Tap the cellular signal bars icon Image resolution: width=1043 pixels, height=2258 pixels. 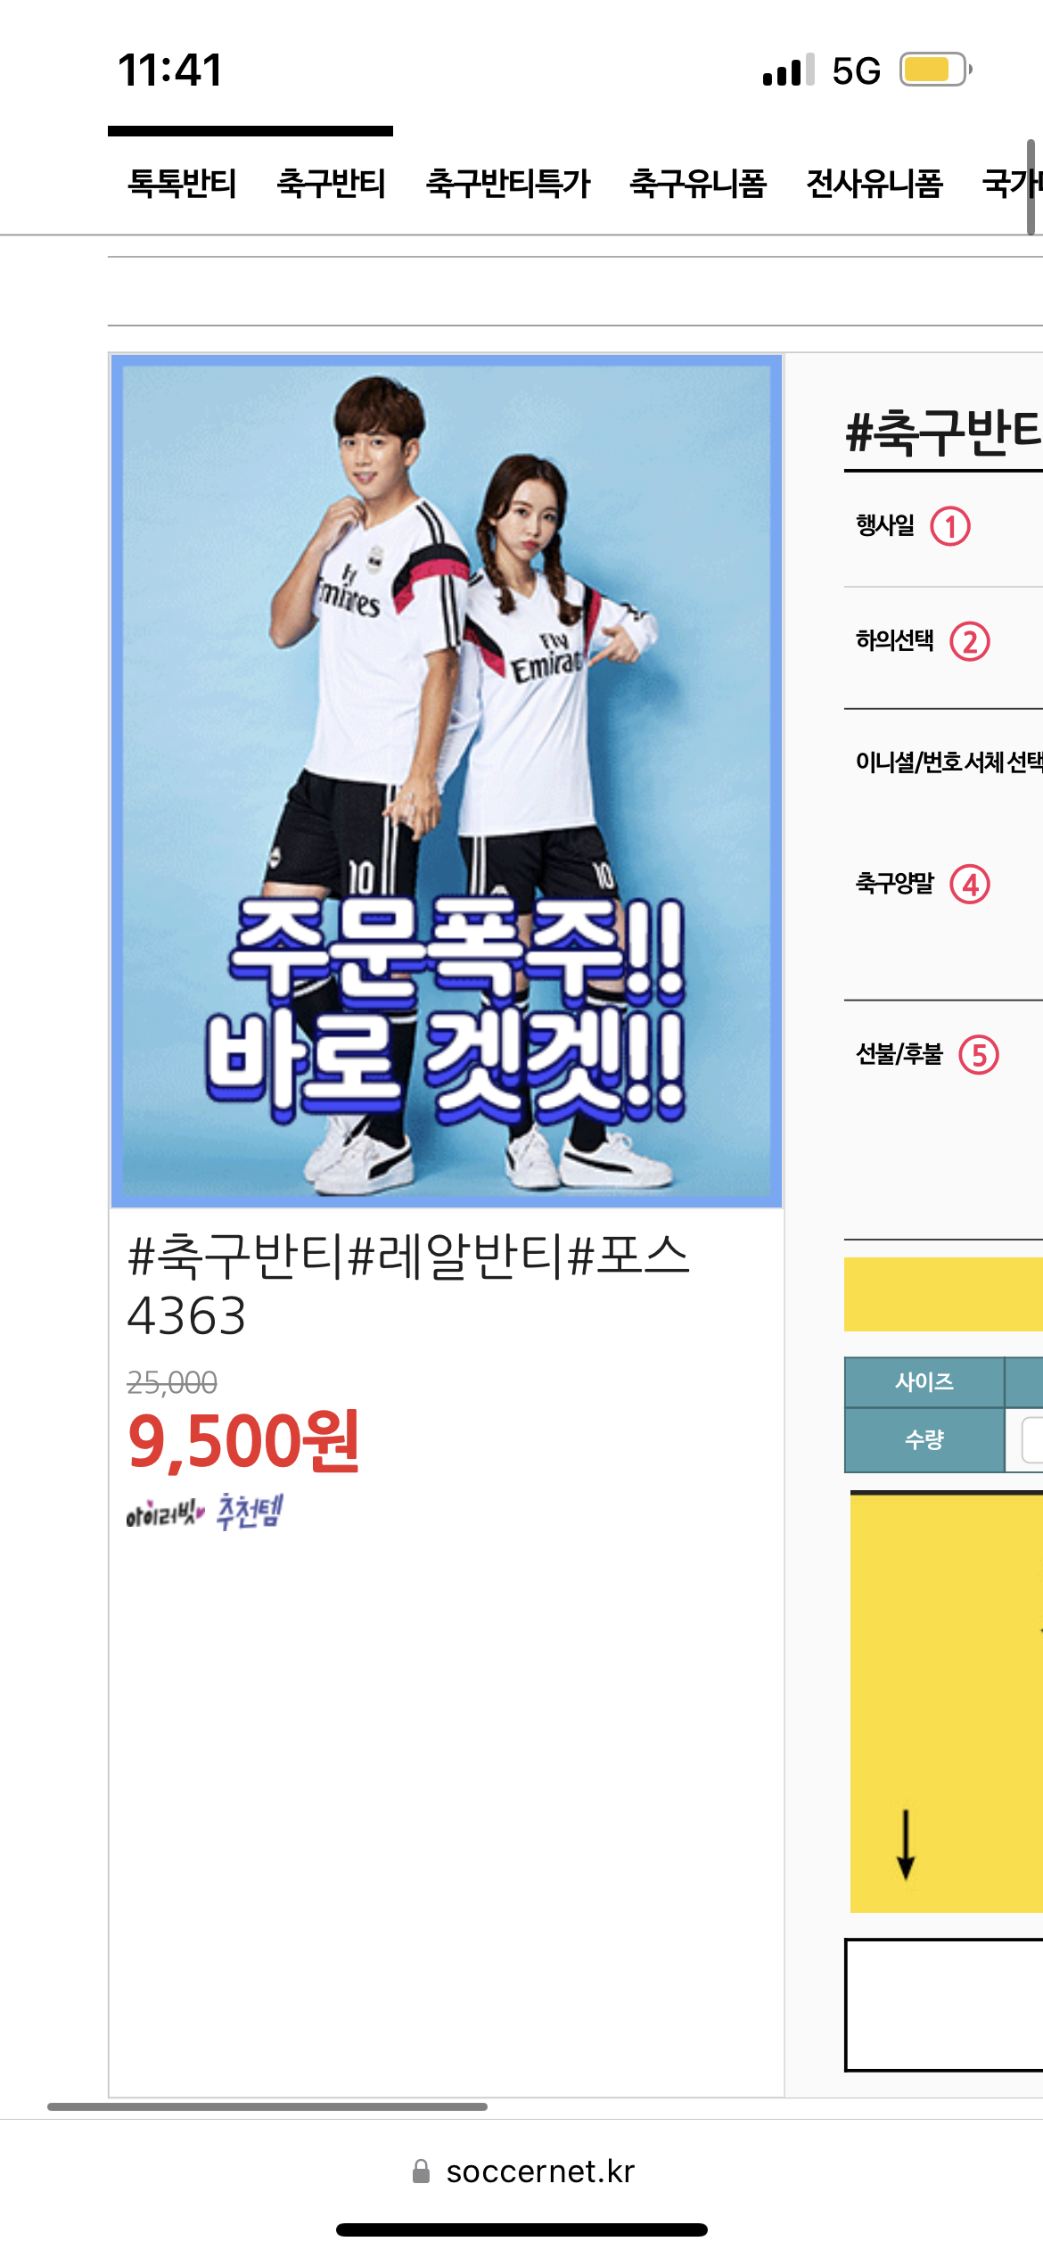[x=789, y=70]
